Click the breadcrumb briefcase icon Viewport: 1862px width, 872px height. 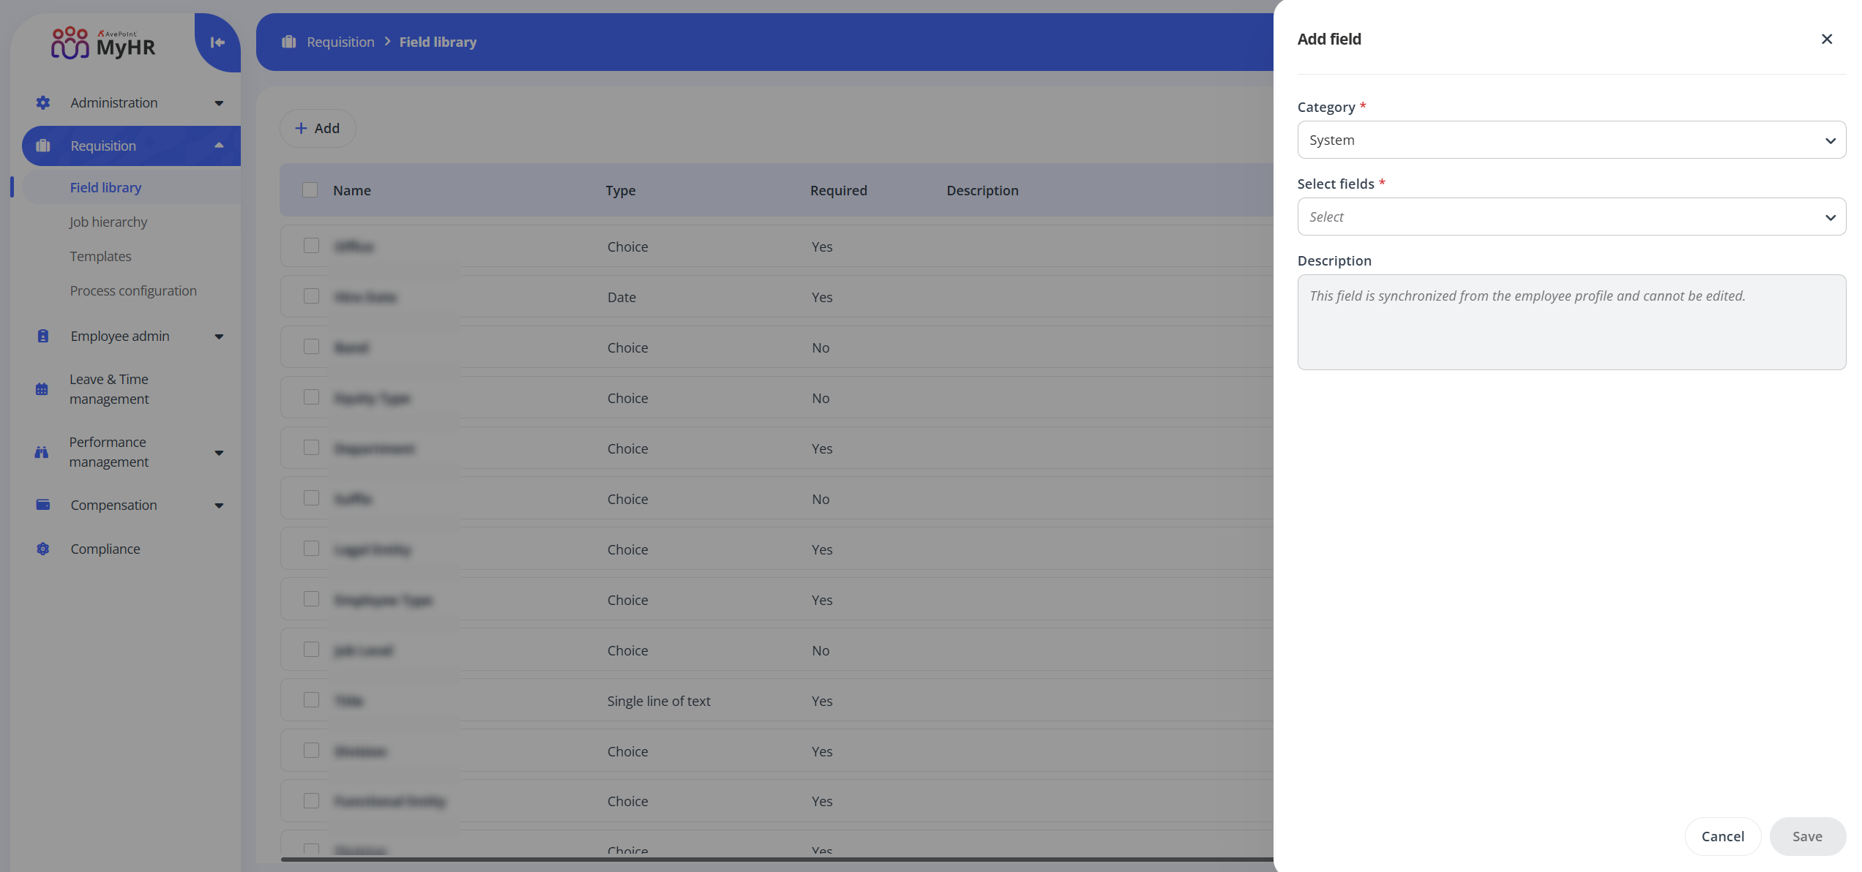coord(289,42)
